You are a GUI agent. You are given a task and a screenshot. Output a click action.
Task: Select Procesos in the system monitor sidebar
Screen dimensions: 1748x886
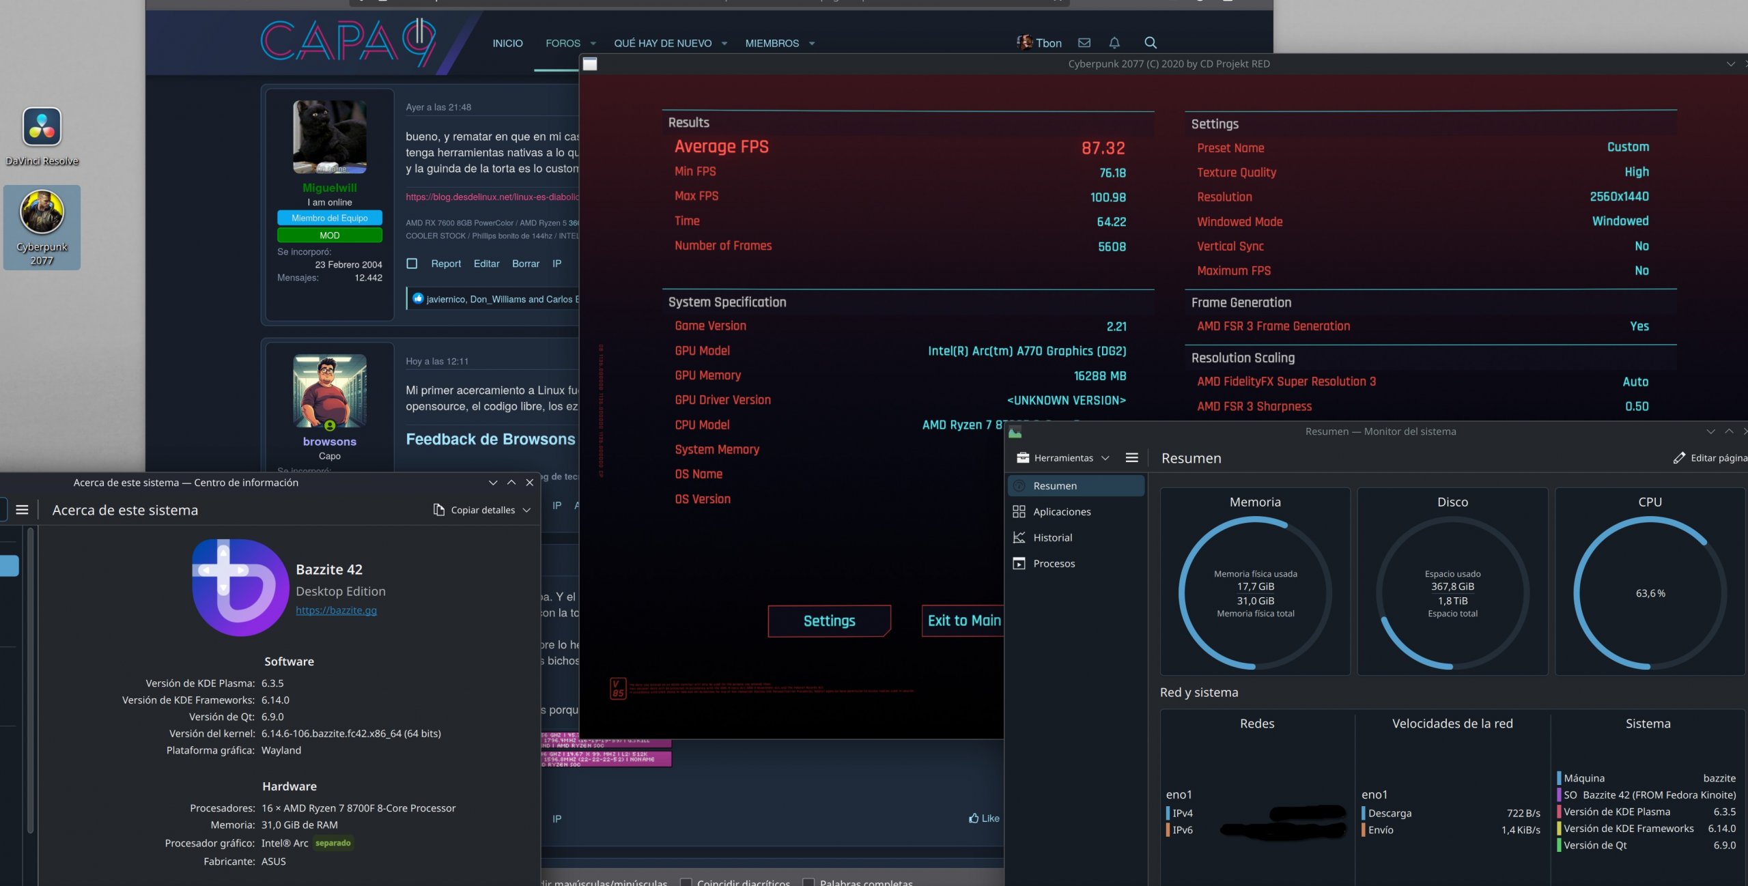tap(1054, 563)
